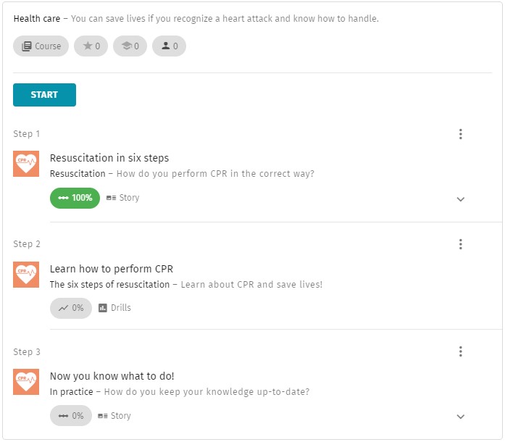Click the green 100% progress badge
The image size is (505, 442).
[x=75, y=198]
